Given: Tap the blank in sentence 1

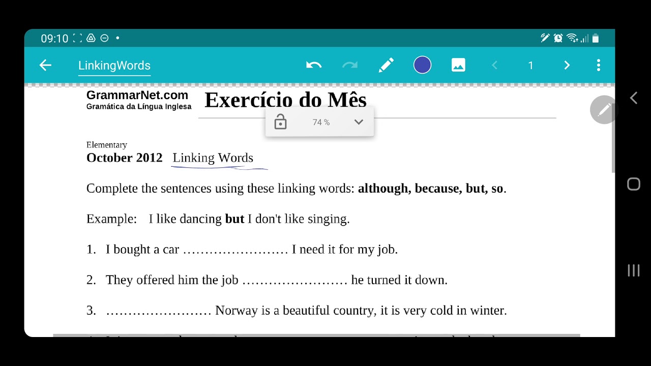Looking at the screenshot, I should (235, 251).
